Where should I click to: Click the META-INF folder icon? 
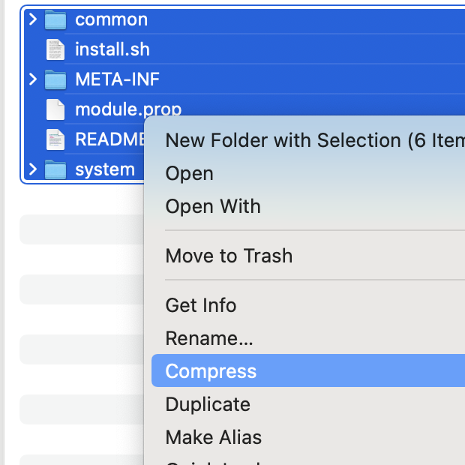tap(55, 79)
